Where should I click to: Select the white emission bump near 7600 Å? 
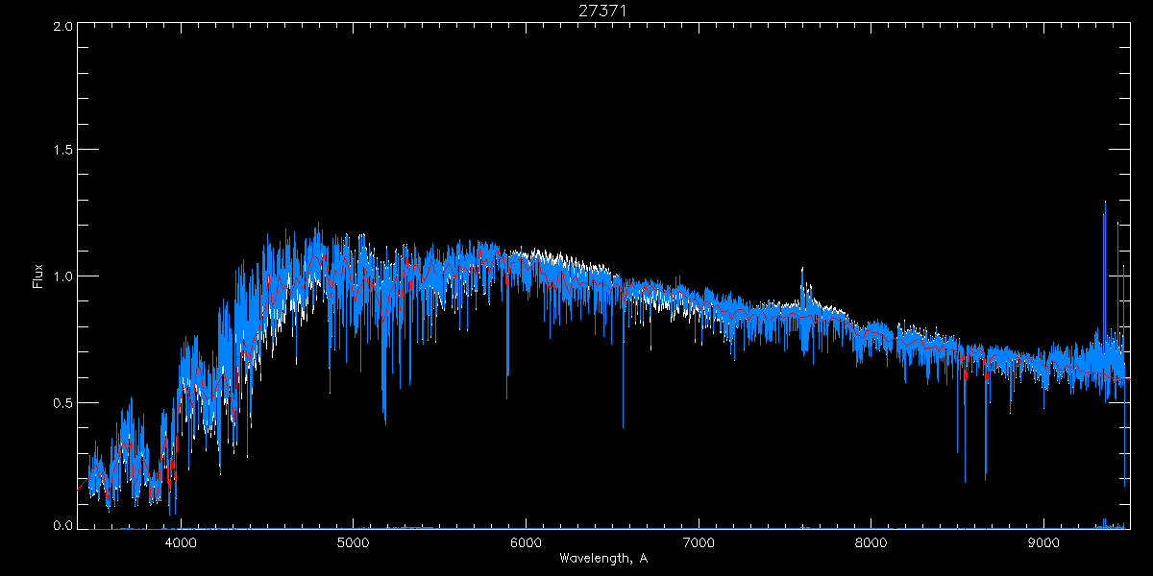coord(802,271)
